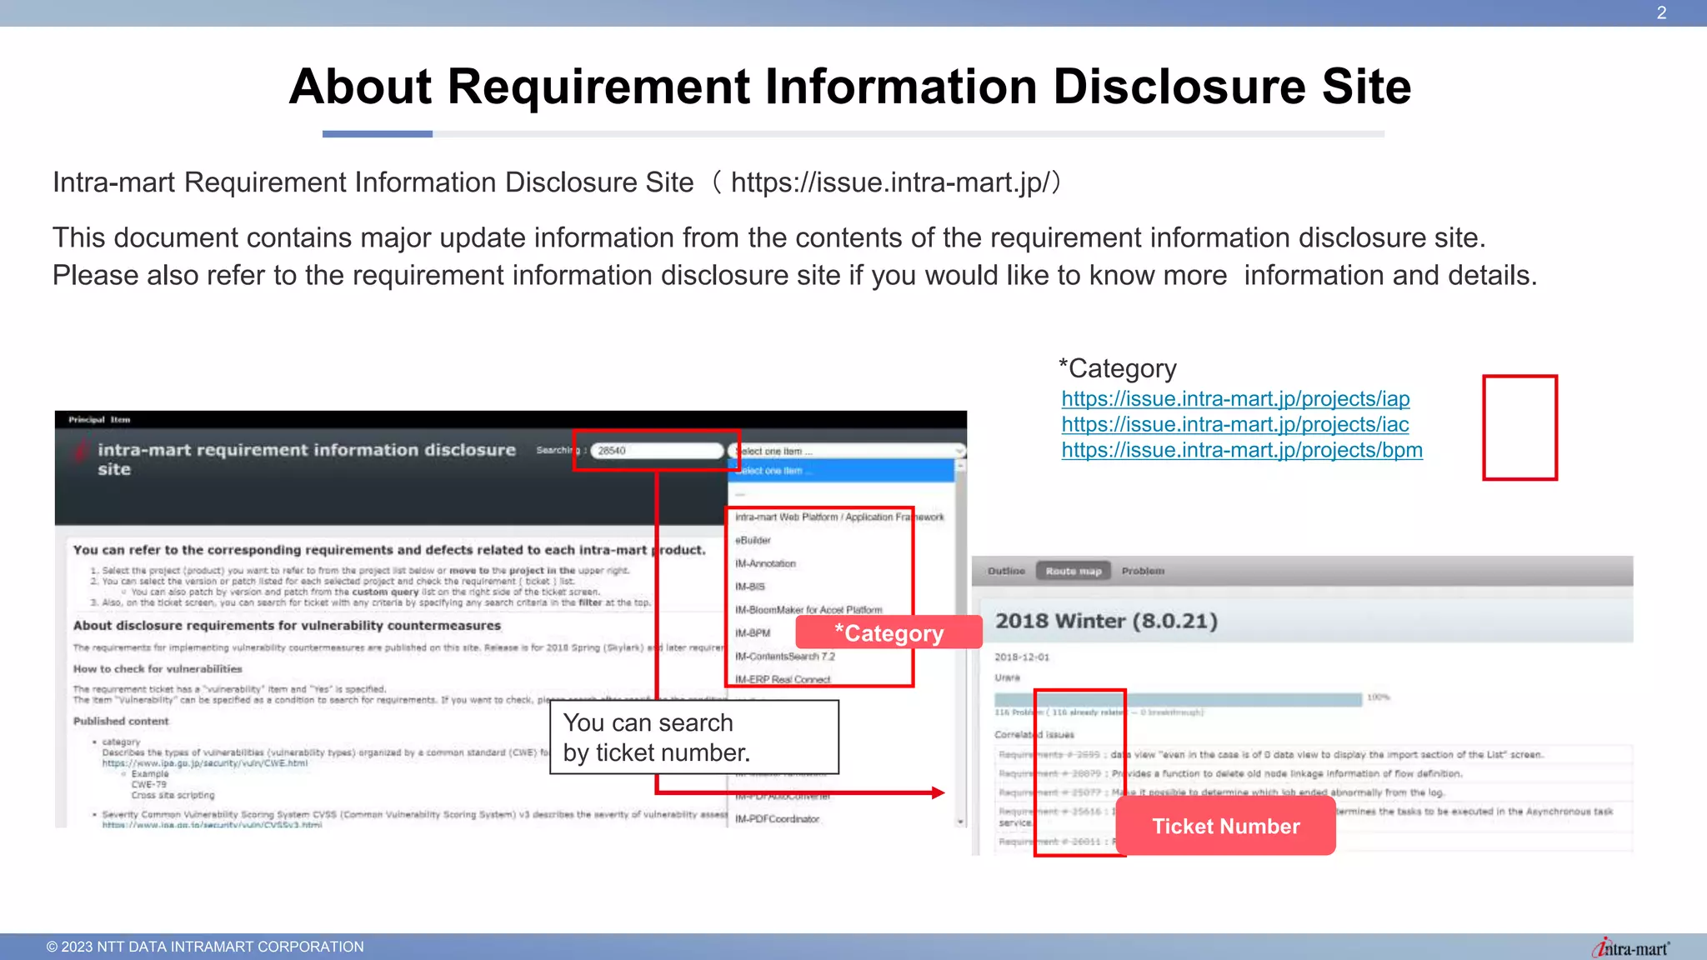Open requirement about Asynchronous task service

[1306, 817]
